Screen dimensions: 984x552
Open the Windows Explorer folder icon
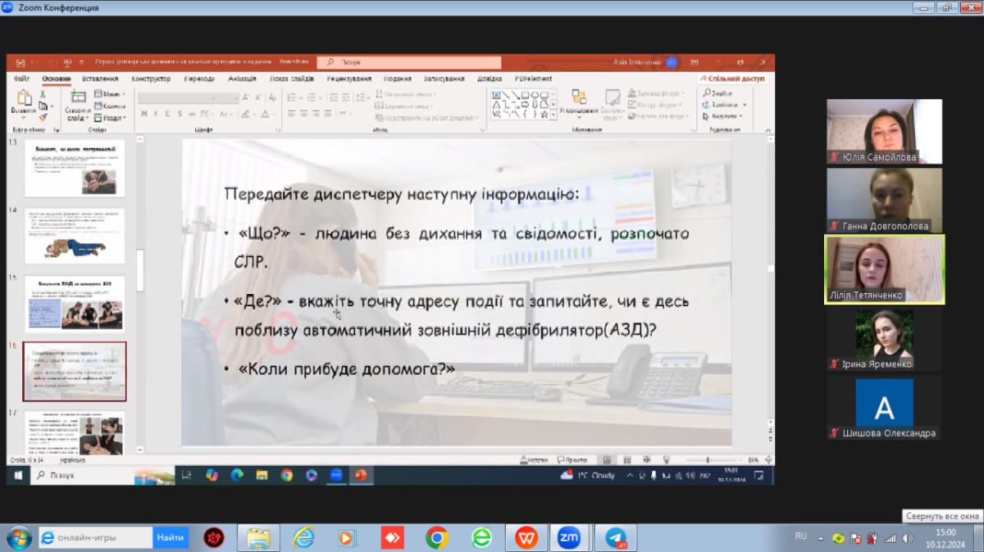[258, 537]
